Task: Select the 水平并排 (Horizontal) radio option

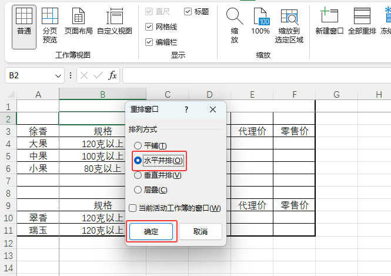Action: [x=138, y=160]
